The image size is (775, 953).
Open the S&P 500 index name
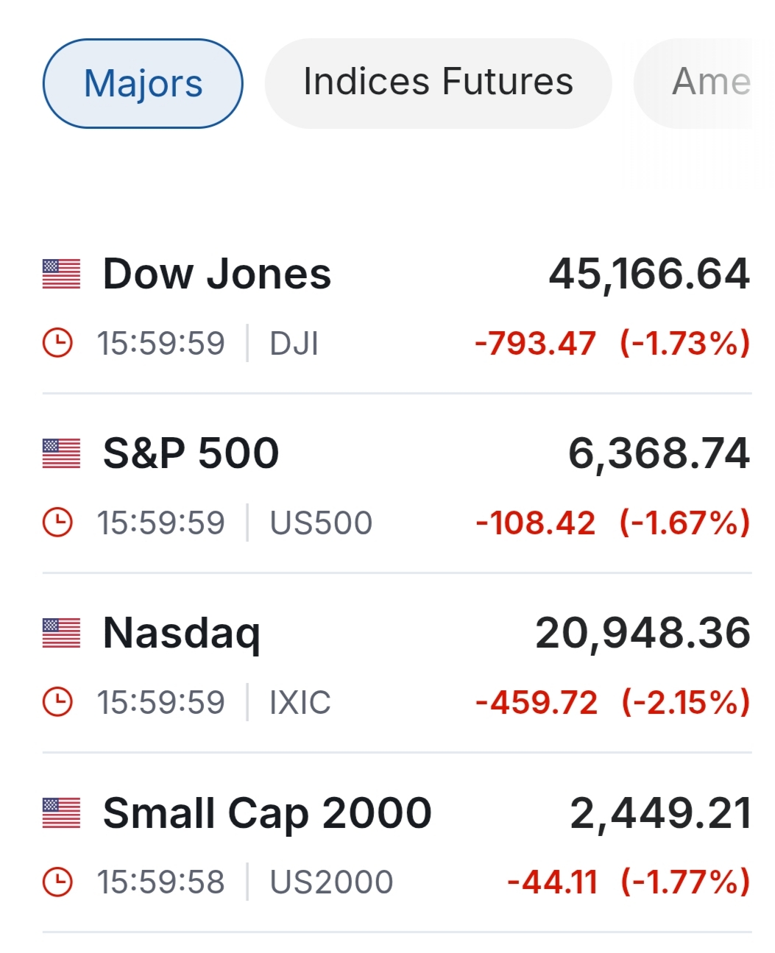(x=191, y=453)
